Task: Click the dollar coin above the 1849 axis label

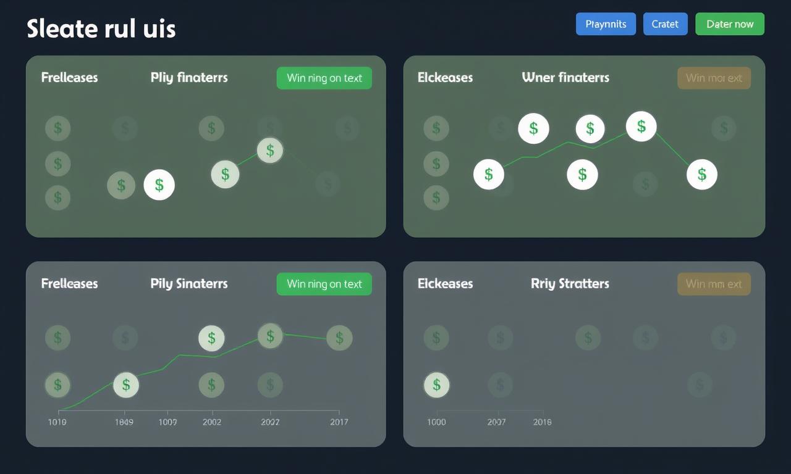Action: pos(126,385)
